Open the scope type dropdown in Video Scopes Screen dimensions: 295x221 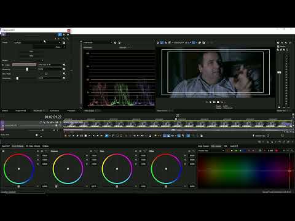(x=98, y=42)
